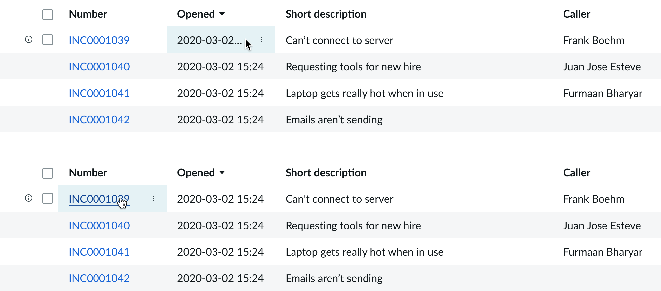Click info icon beside INC0001039 in lower table
Viewport: 661px width, 291px height.
pyautogui.click(x=29, y=198)
